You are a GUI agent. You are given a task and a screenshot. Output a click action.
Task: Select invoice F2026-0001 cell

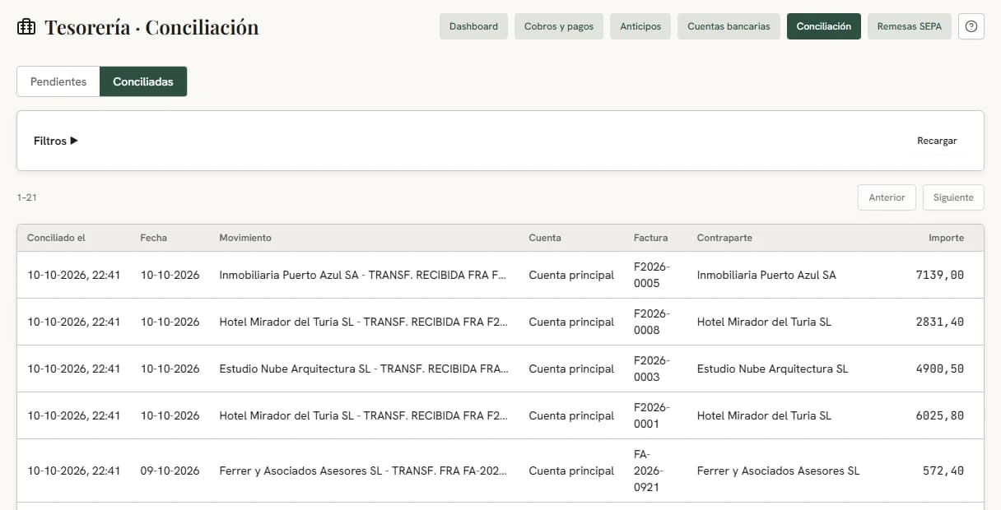[652, 415]
